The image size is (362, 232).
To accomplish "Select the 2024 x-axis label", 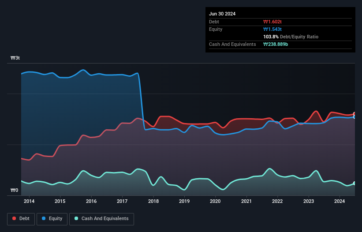I will pyautogui.click(x=340, y=201).
